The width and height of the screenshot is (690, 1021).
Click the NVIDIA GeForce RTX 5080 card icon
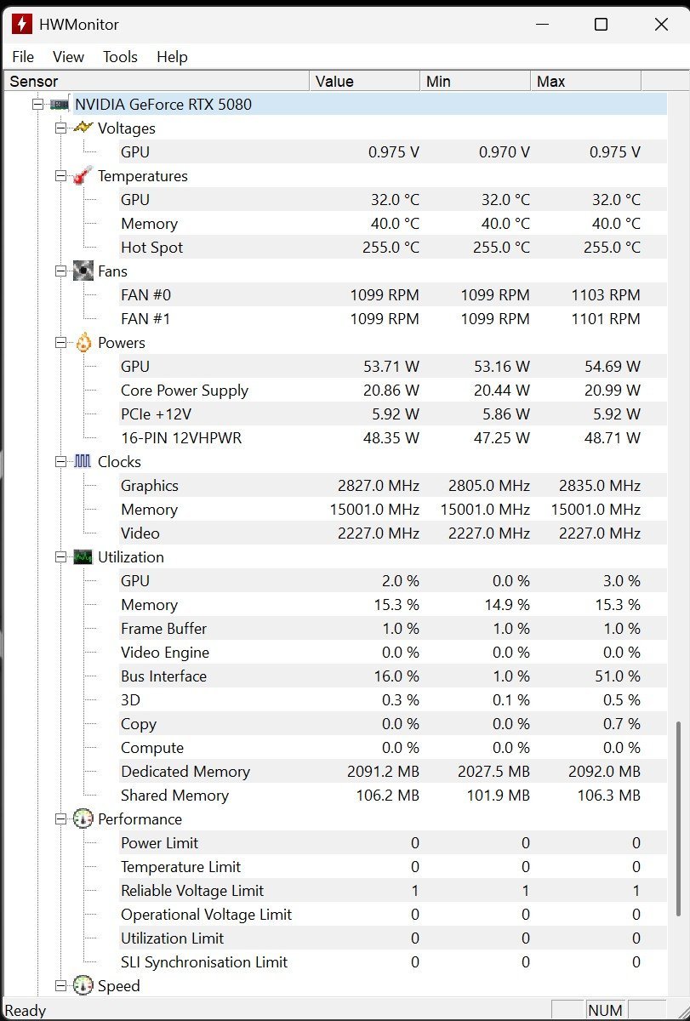pos(60,105)
